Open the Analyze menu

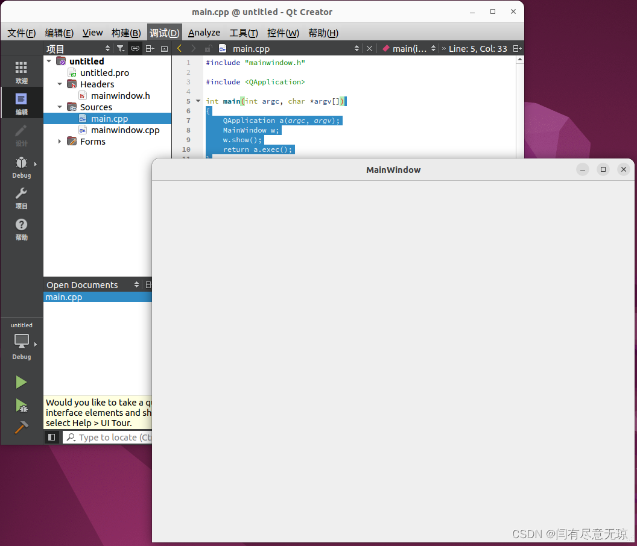204,33
